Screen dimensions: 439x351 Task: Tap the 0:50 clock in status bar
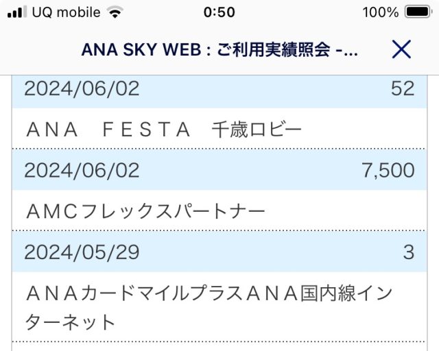click(219, 12)
